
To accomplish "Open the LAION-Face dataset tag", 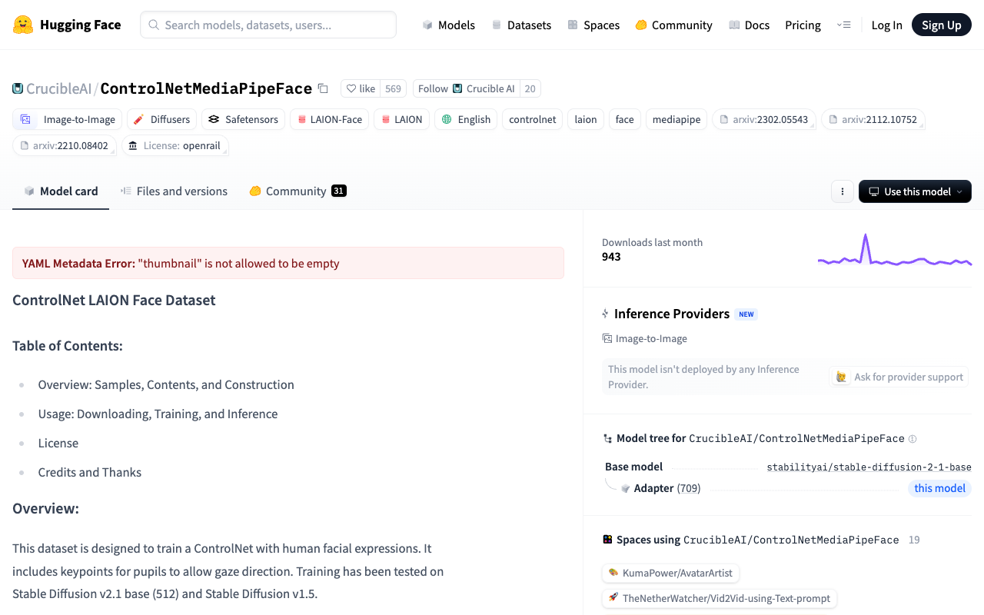I will tap(329, 119).
